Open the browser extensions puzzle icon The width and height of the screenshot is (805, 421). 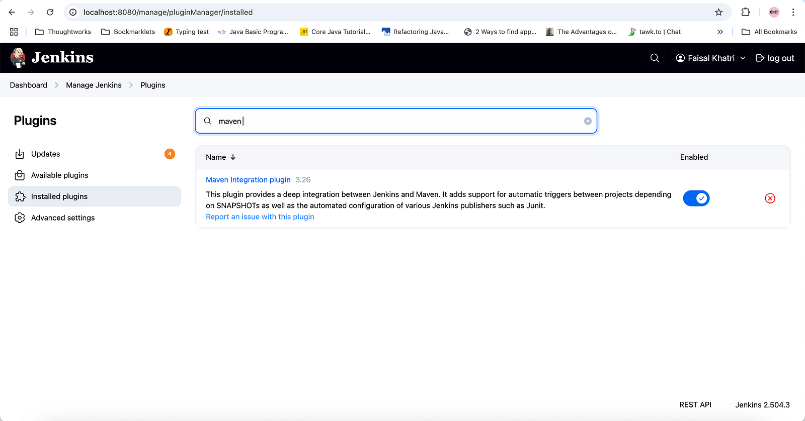[746, 12]
